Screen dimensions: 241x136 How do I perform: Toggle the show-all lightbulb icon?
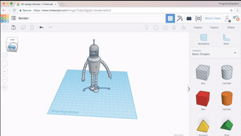(x=146, y=27)
